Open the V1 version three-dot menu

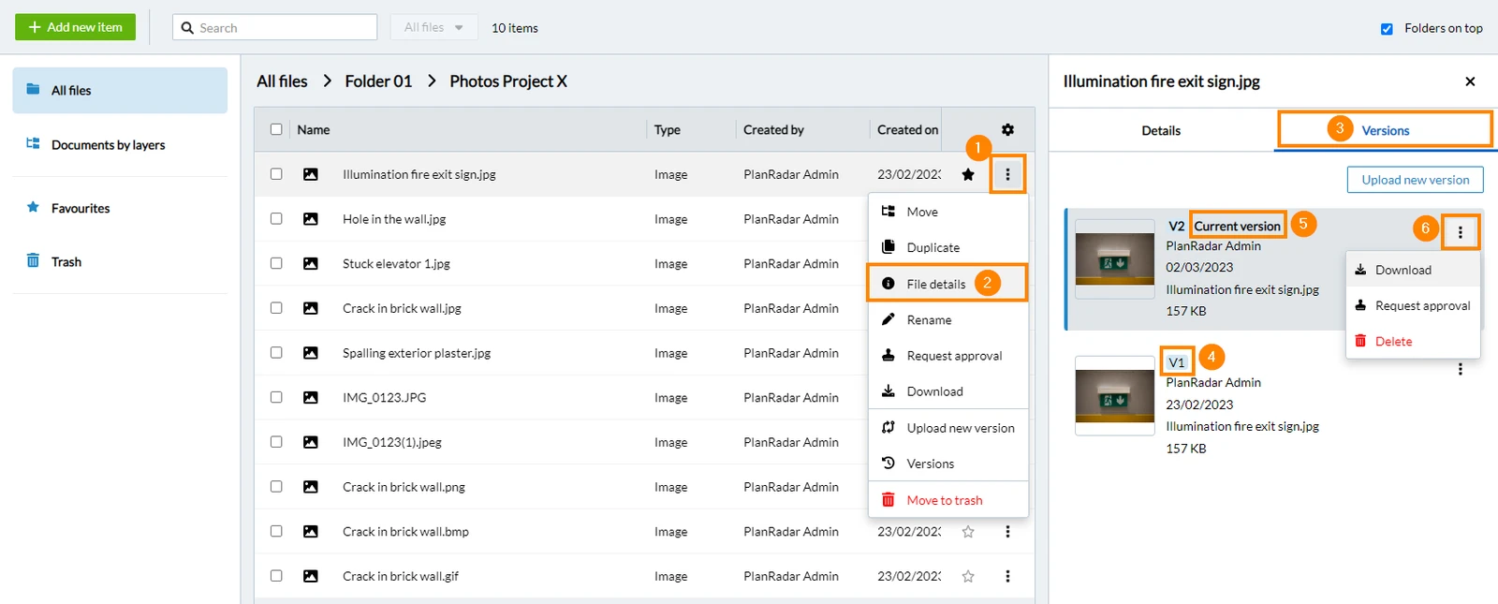[1460, 369]
